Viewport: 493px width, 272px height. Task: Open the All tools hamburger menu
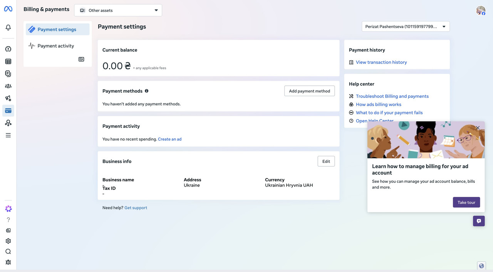pos(8,135)
